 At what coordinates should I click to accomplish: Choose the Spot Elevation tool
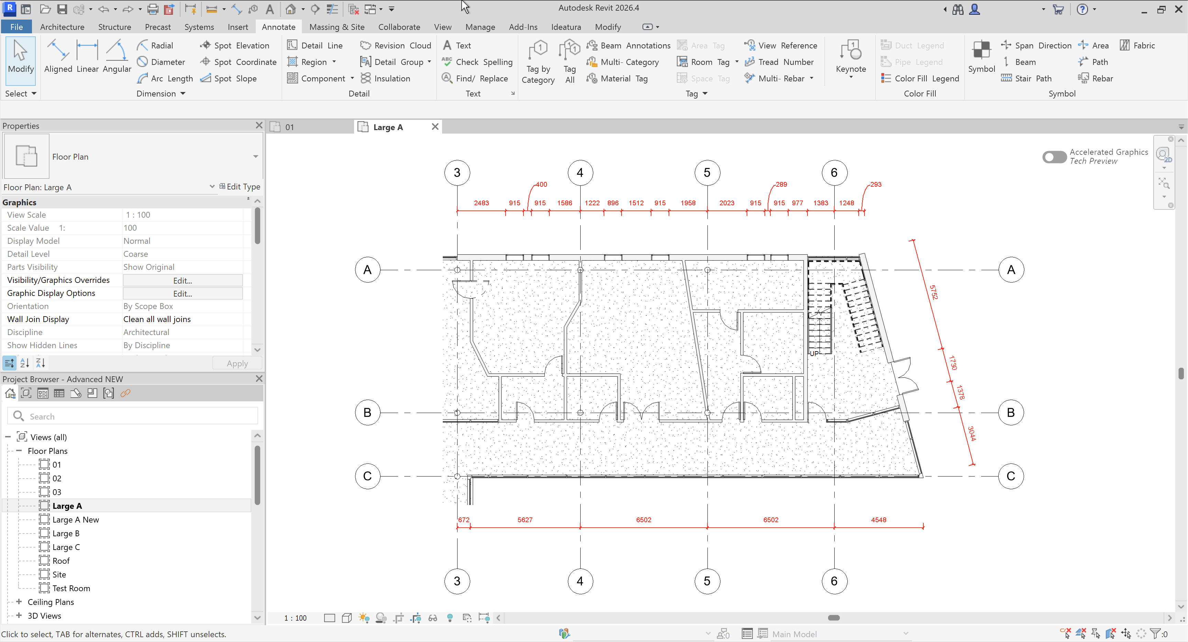(235, 45)
